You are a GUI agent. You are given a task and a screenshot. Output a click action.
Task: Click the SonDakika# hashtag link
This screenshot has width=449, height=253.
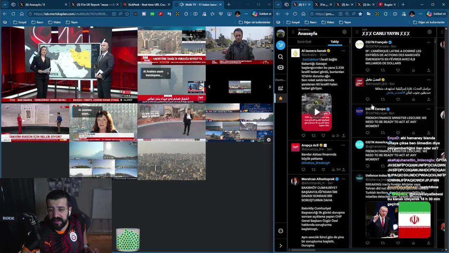click(x=310, y=59)
